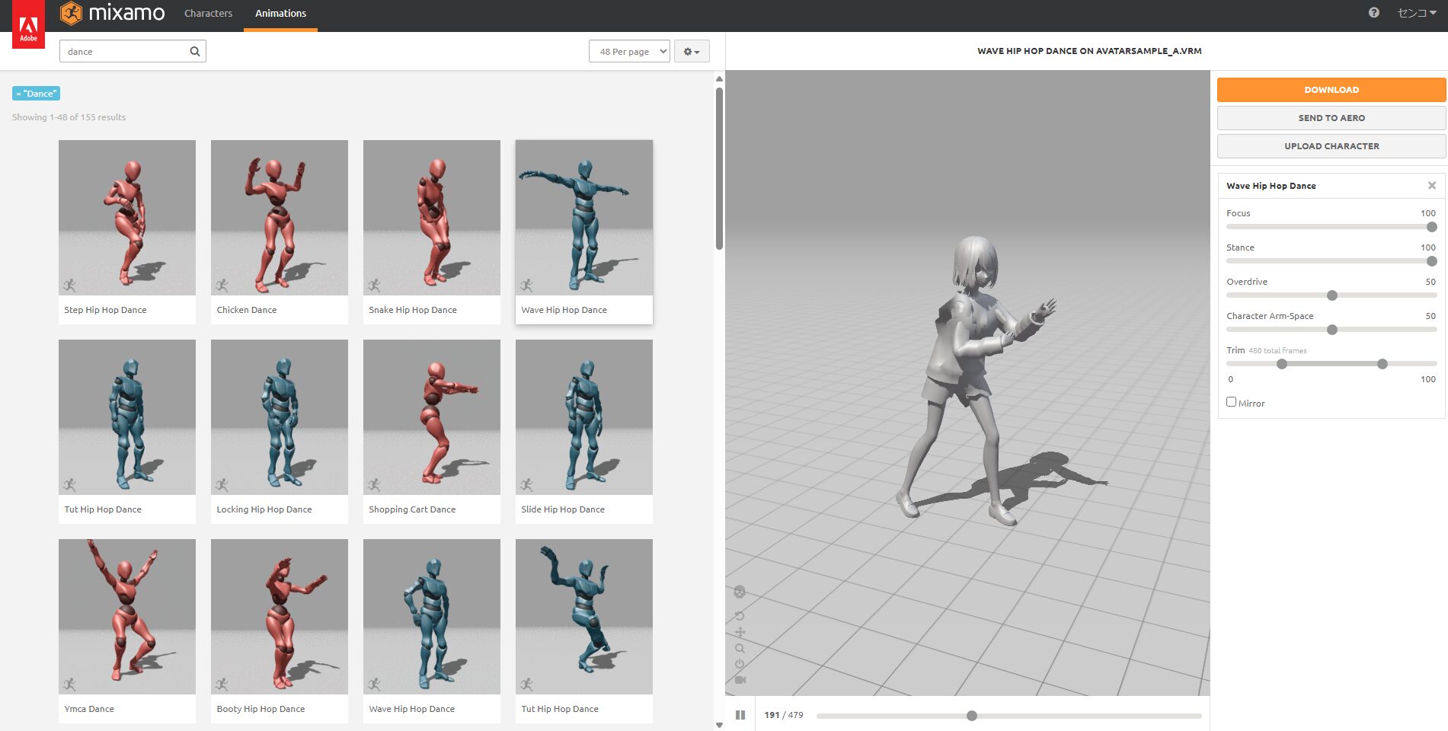Select the Chicken Dance thumbnail
Image resolution: width=1448 pixels, height=731 pixels.
point(279,217)
